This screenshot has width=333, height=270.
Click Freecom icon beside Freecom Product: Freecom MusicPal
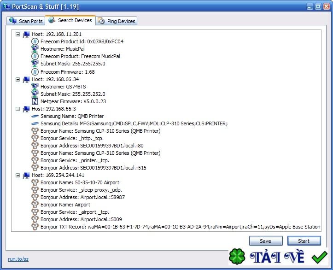coord(35,56)
